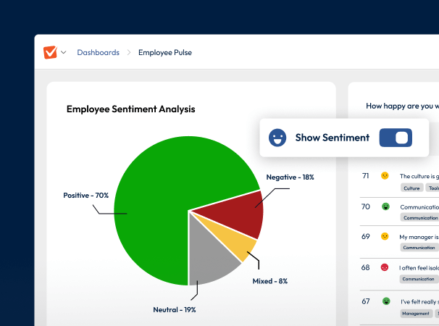Go to Dashboards in the breadcrumb
Image resolution: width=439 pixels, height=326 pixels.
click(98, 52)
